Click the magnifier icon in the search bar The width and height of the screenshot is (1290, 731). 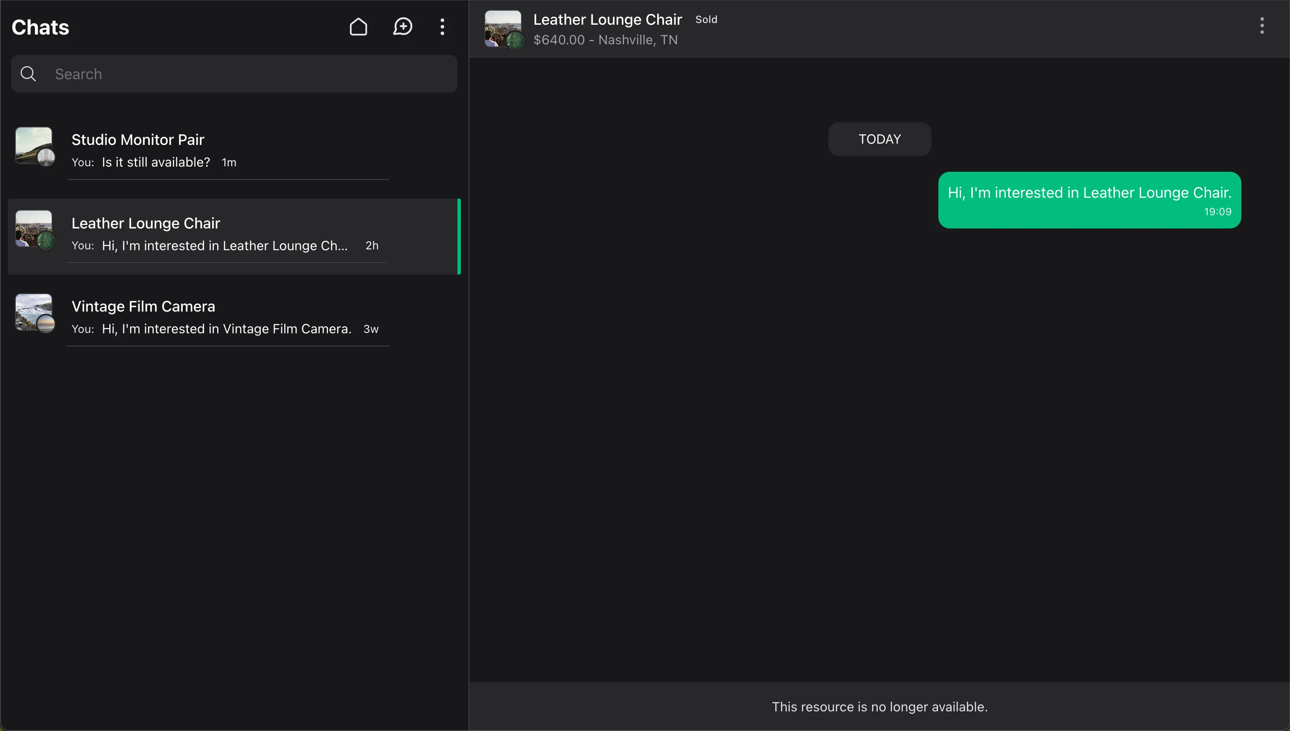[28, 74]
